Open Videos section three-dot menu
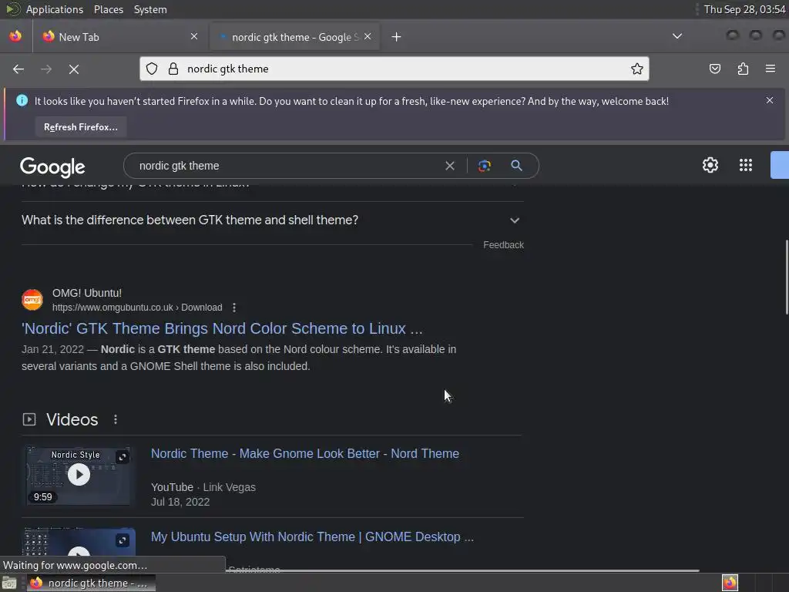 click(x=116, y=419)
